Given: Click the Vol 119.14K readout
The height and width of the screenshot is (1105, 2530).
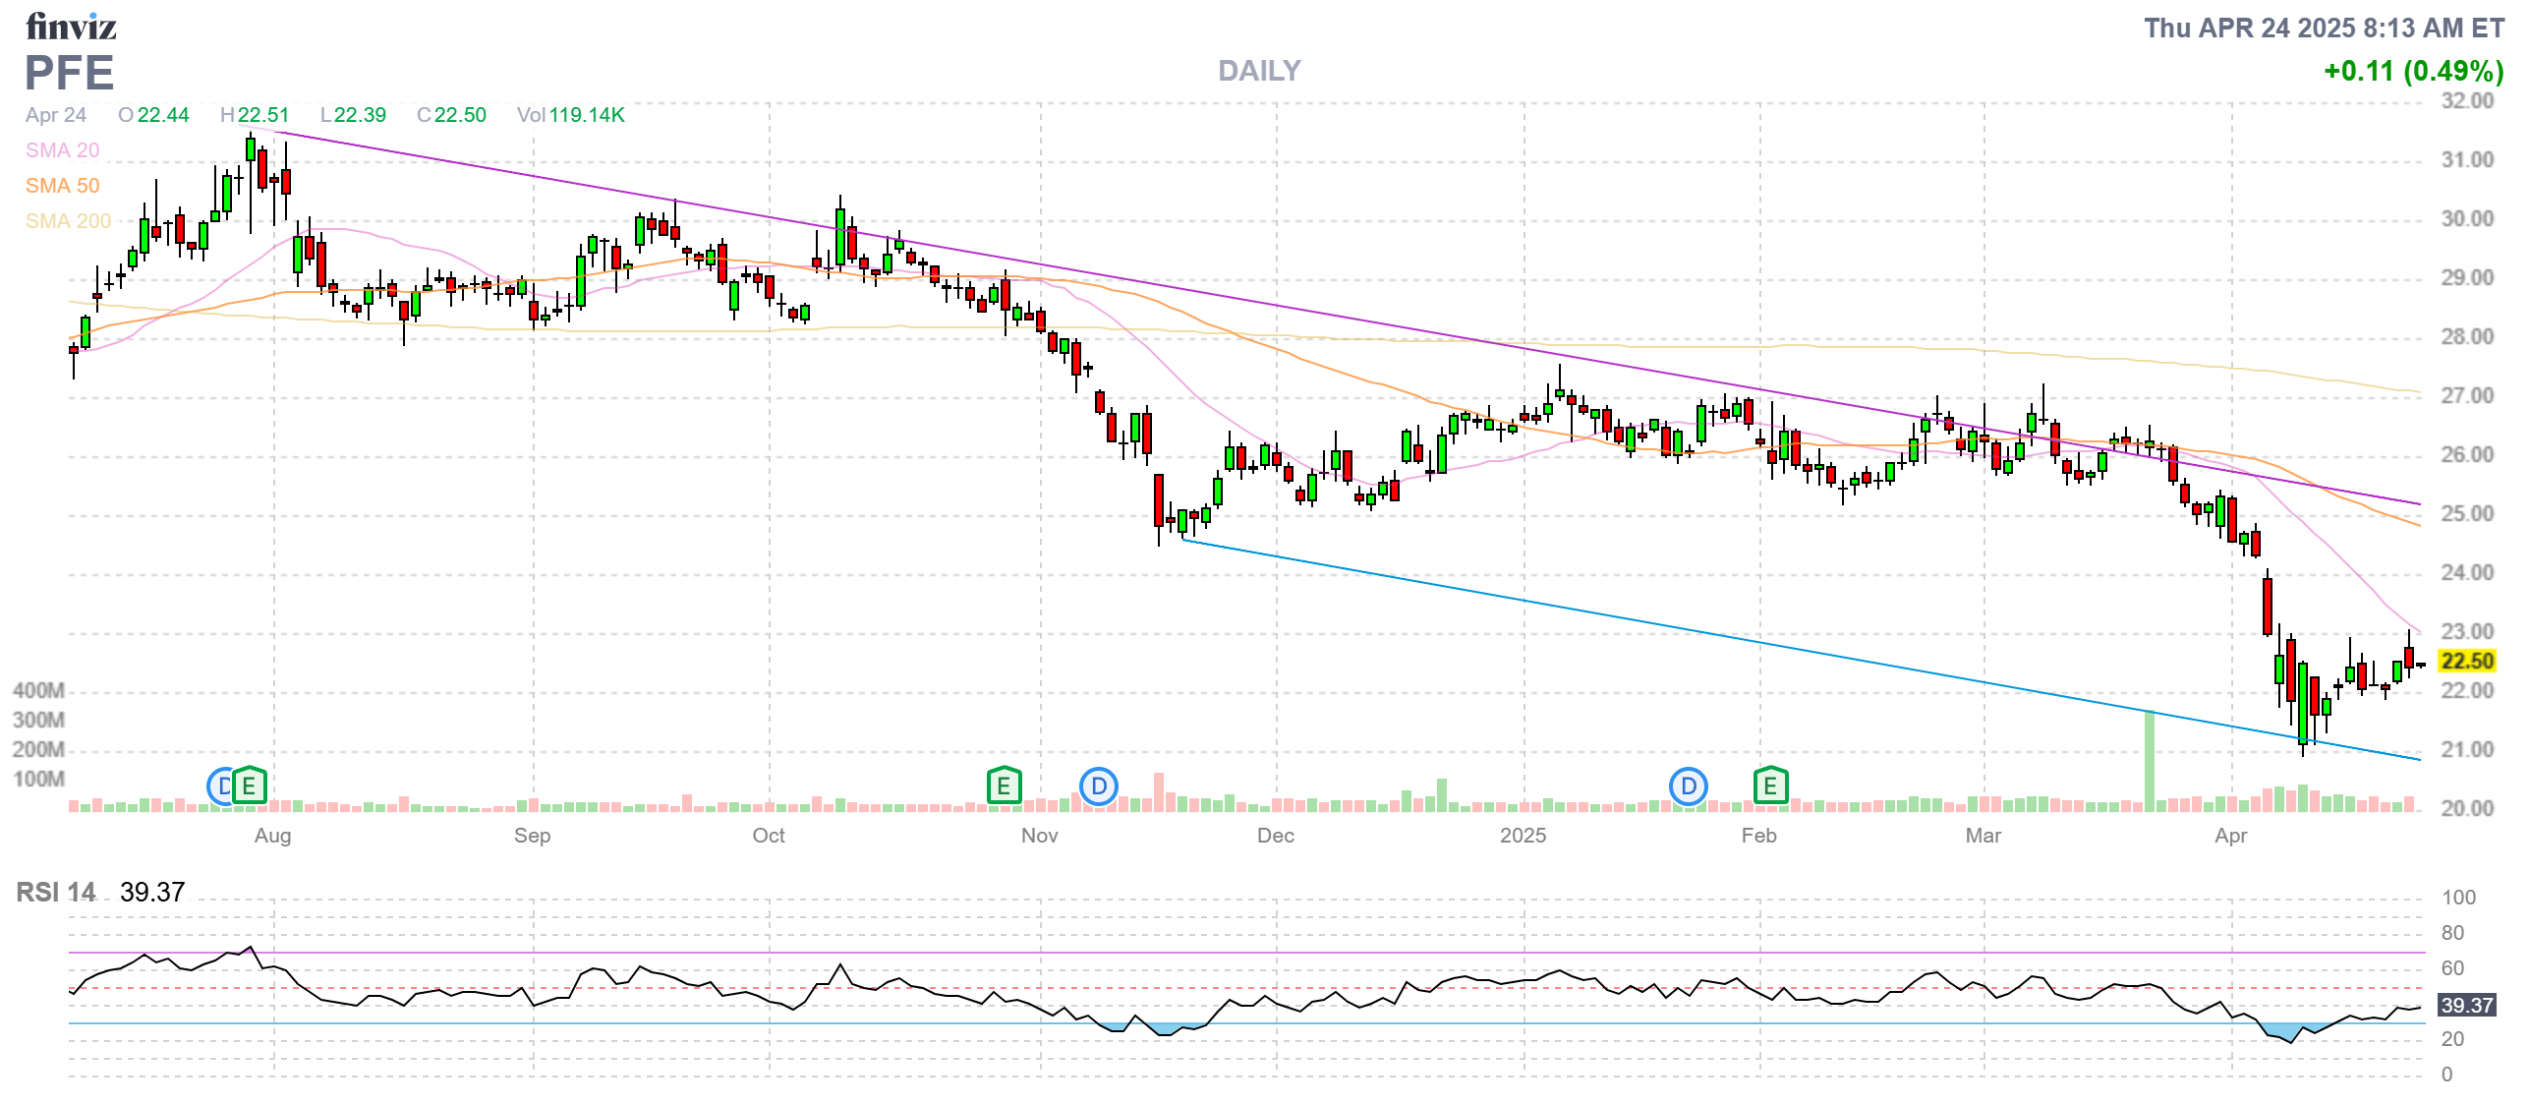Looking at the screenshot, I should [571, 115].
